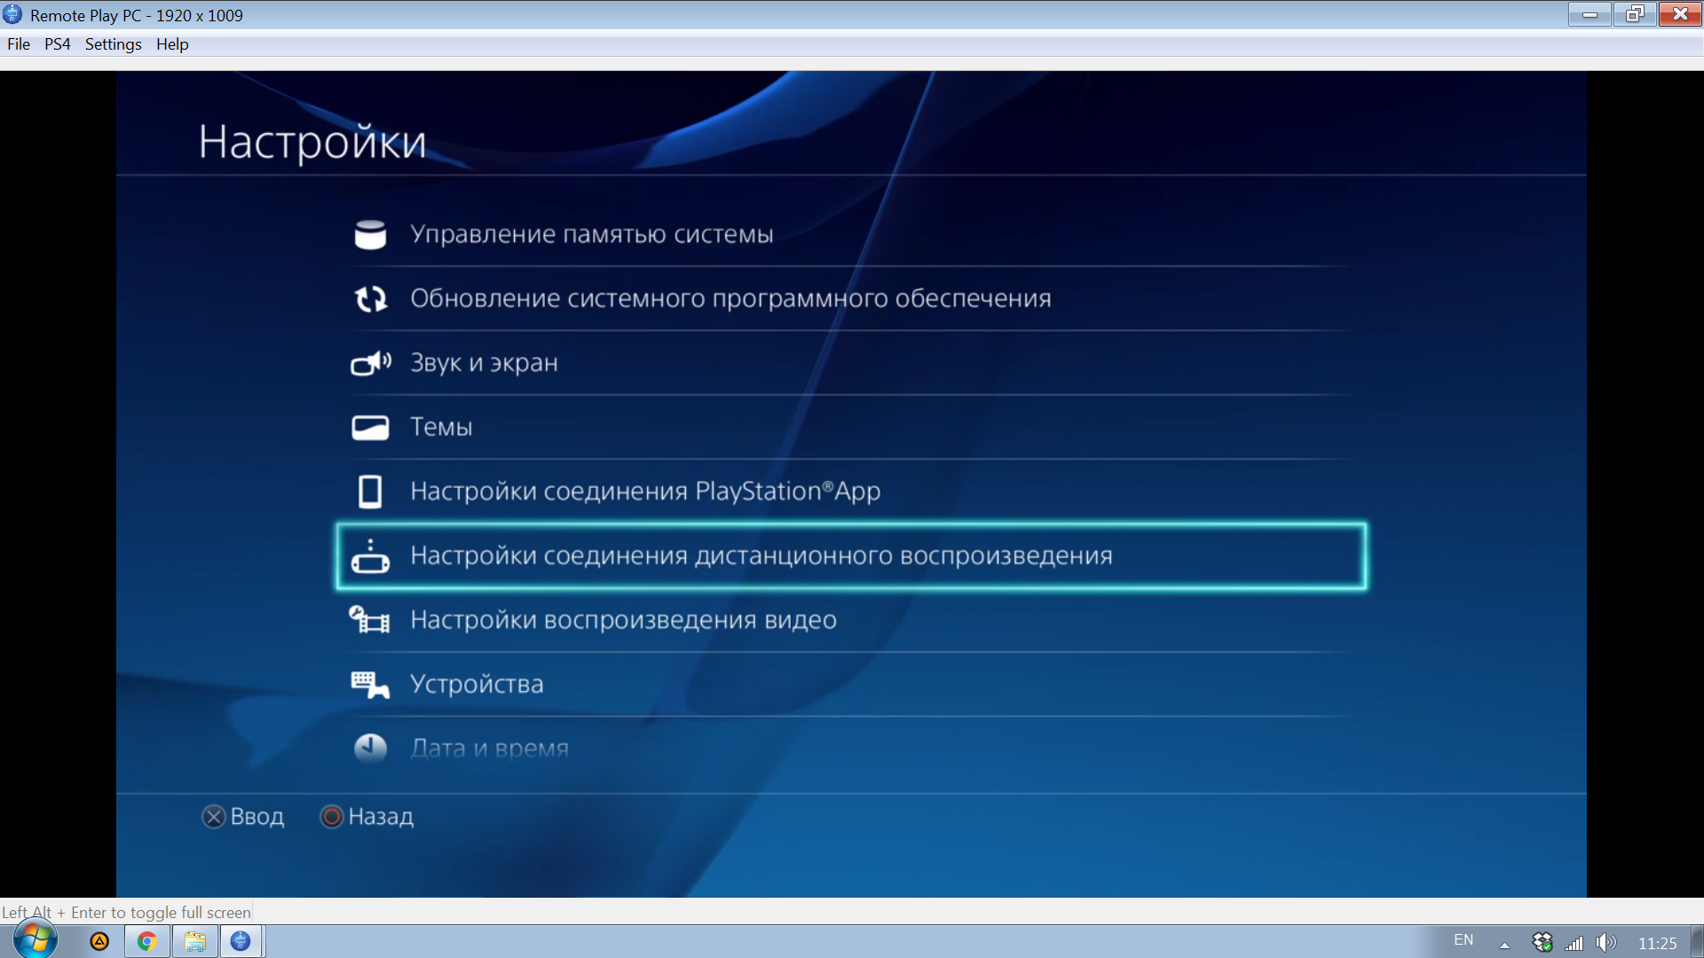Click the sound and screen icon
Image resolution: width=1704 pixels, height=958 pixels.
pyautogui.click(x=371, y=363)
